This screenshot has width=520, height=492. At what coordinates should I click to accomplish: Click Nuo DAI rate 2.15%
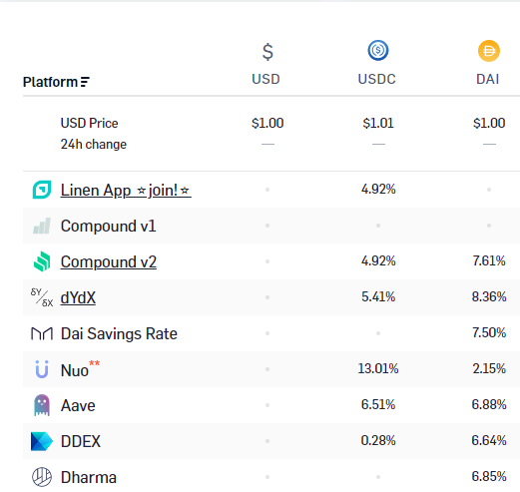tap(489, 368)
